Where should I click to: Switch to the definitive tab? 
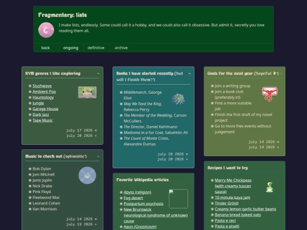click(x=96, y=48)
